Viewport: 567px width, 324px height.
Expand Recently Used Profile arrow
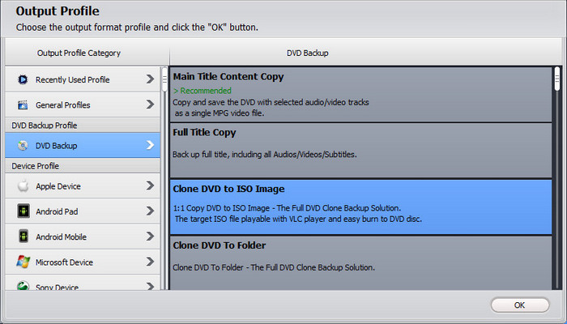(150, 79)
